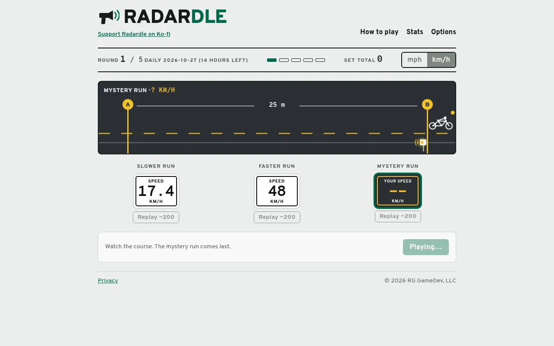This screenshot has height=346, width=554.
Task: Open the How to play menu
Action: click(x=379, y=32)
